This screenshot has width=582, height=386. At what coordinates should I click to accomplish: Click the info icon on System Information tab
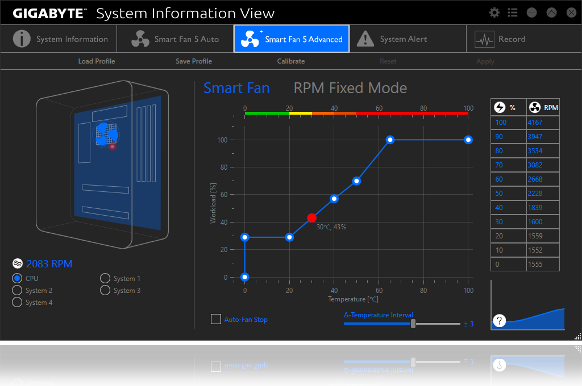point(22,38)
